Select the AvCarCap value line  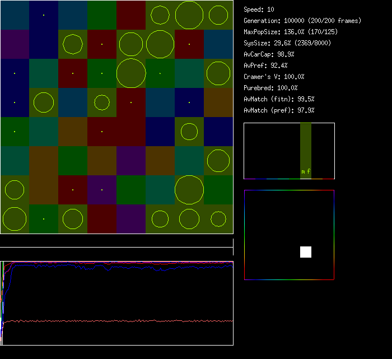269,54
